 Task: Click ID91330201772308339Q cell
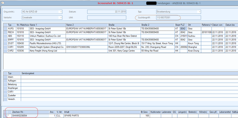[87, 47]
